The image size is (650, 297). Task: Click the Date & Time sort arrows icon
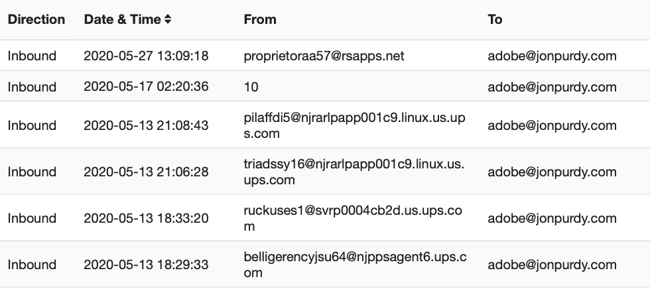(x=168, y=20)
